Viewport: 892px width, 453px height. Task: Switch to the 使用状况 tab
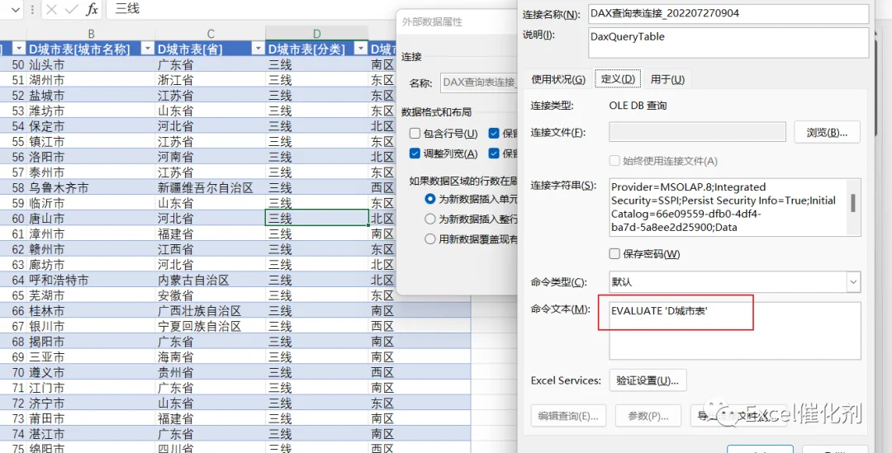[x=558, y=79]
